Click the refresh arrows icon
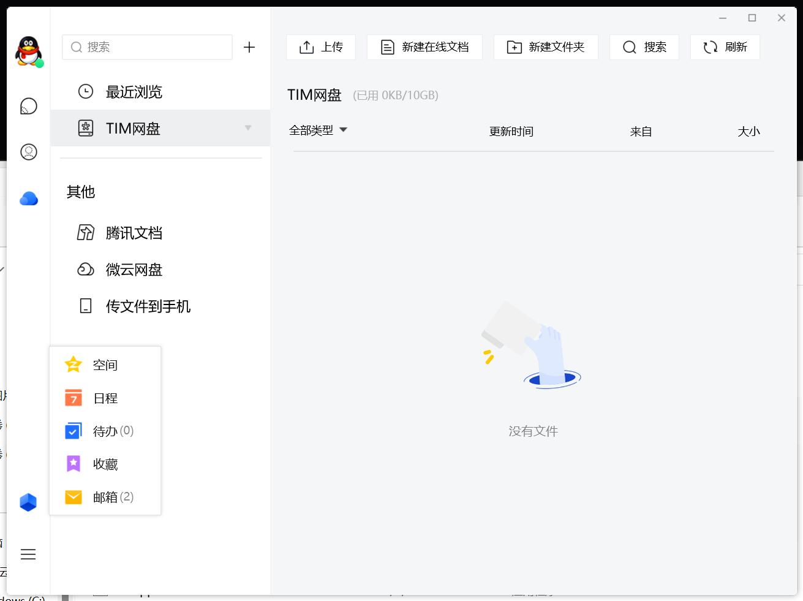The height and width of the screenshot is (601, 803). coord(711,47)
